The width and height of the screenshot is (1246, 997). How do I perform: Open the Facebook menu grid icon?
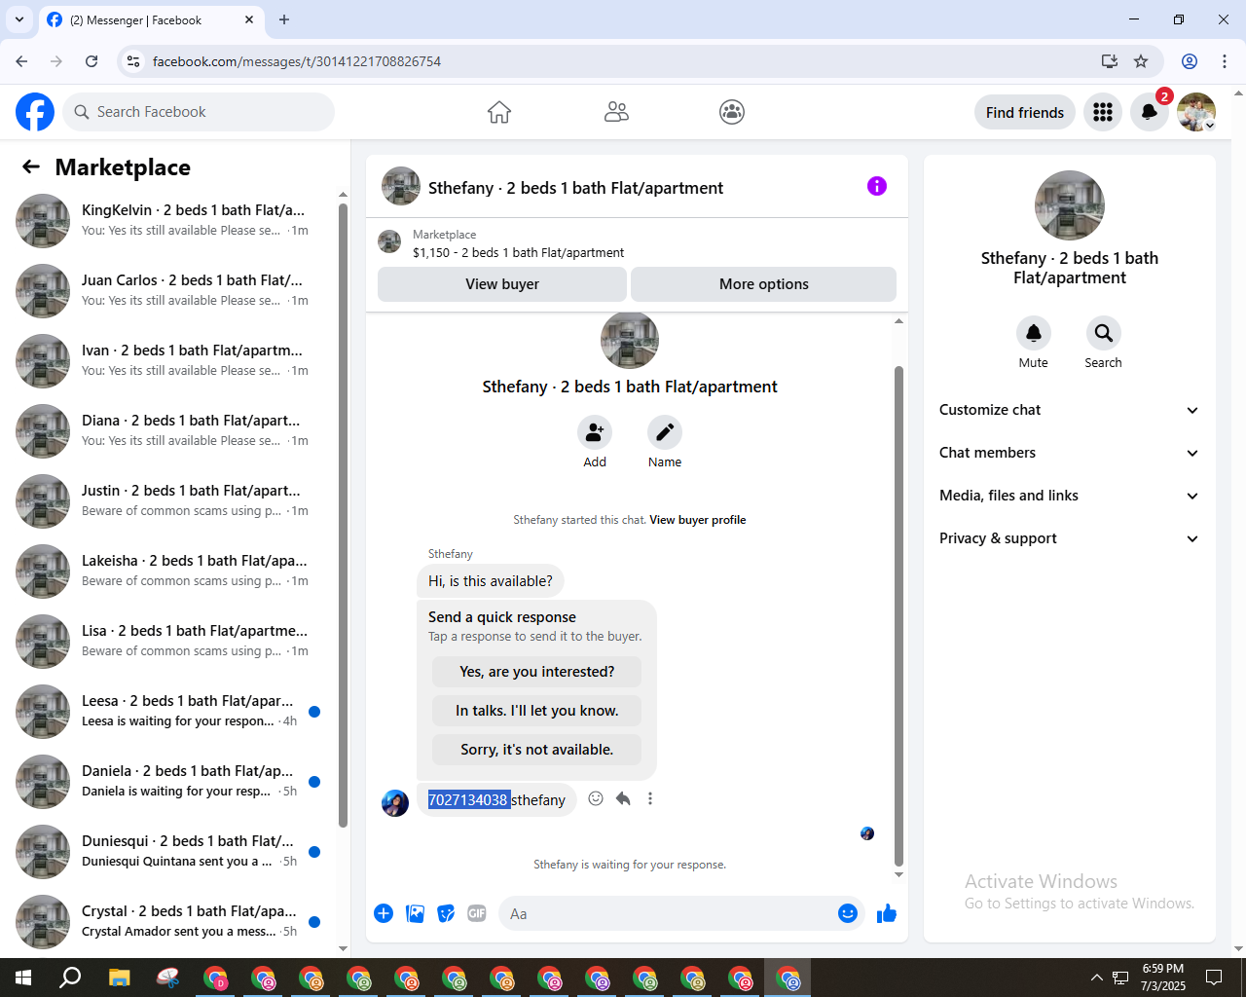(1103, 112)
